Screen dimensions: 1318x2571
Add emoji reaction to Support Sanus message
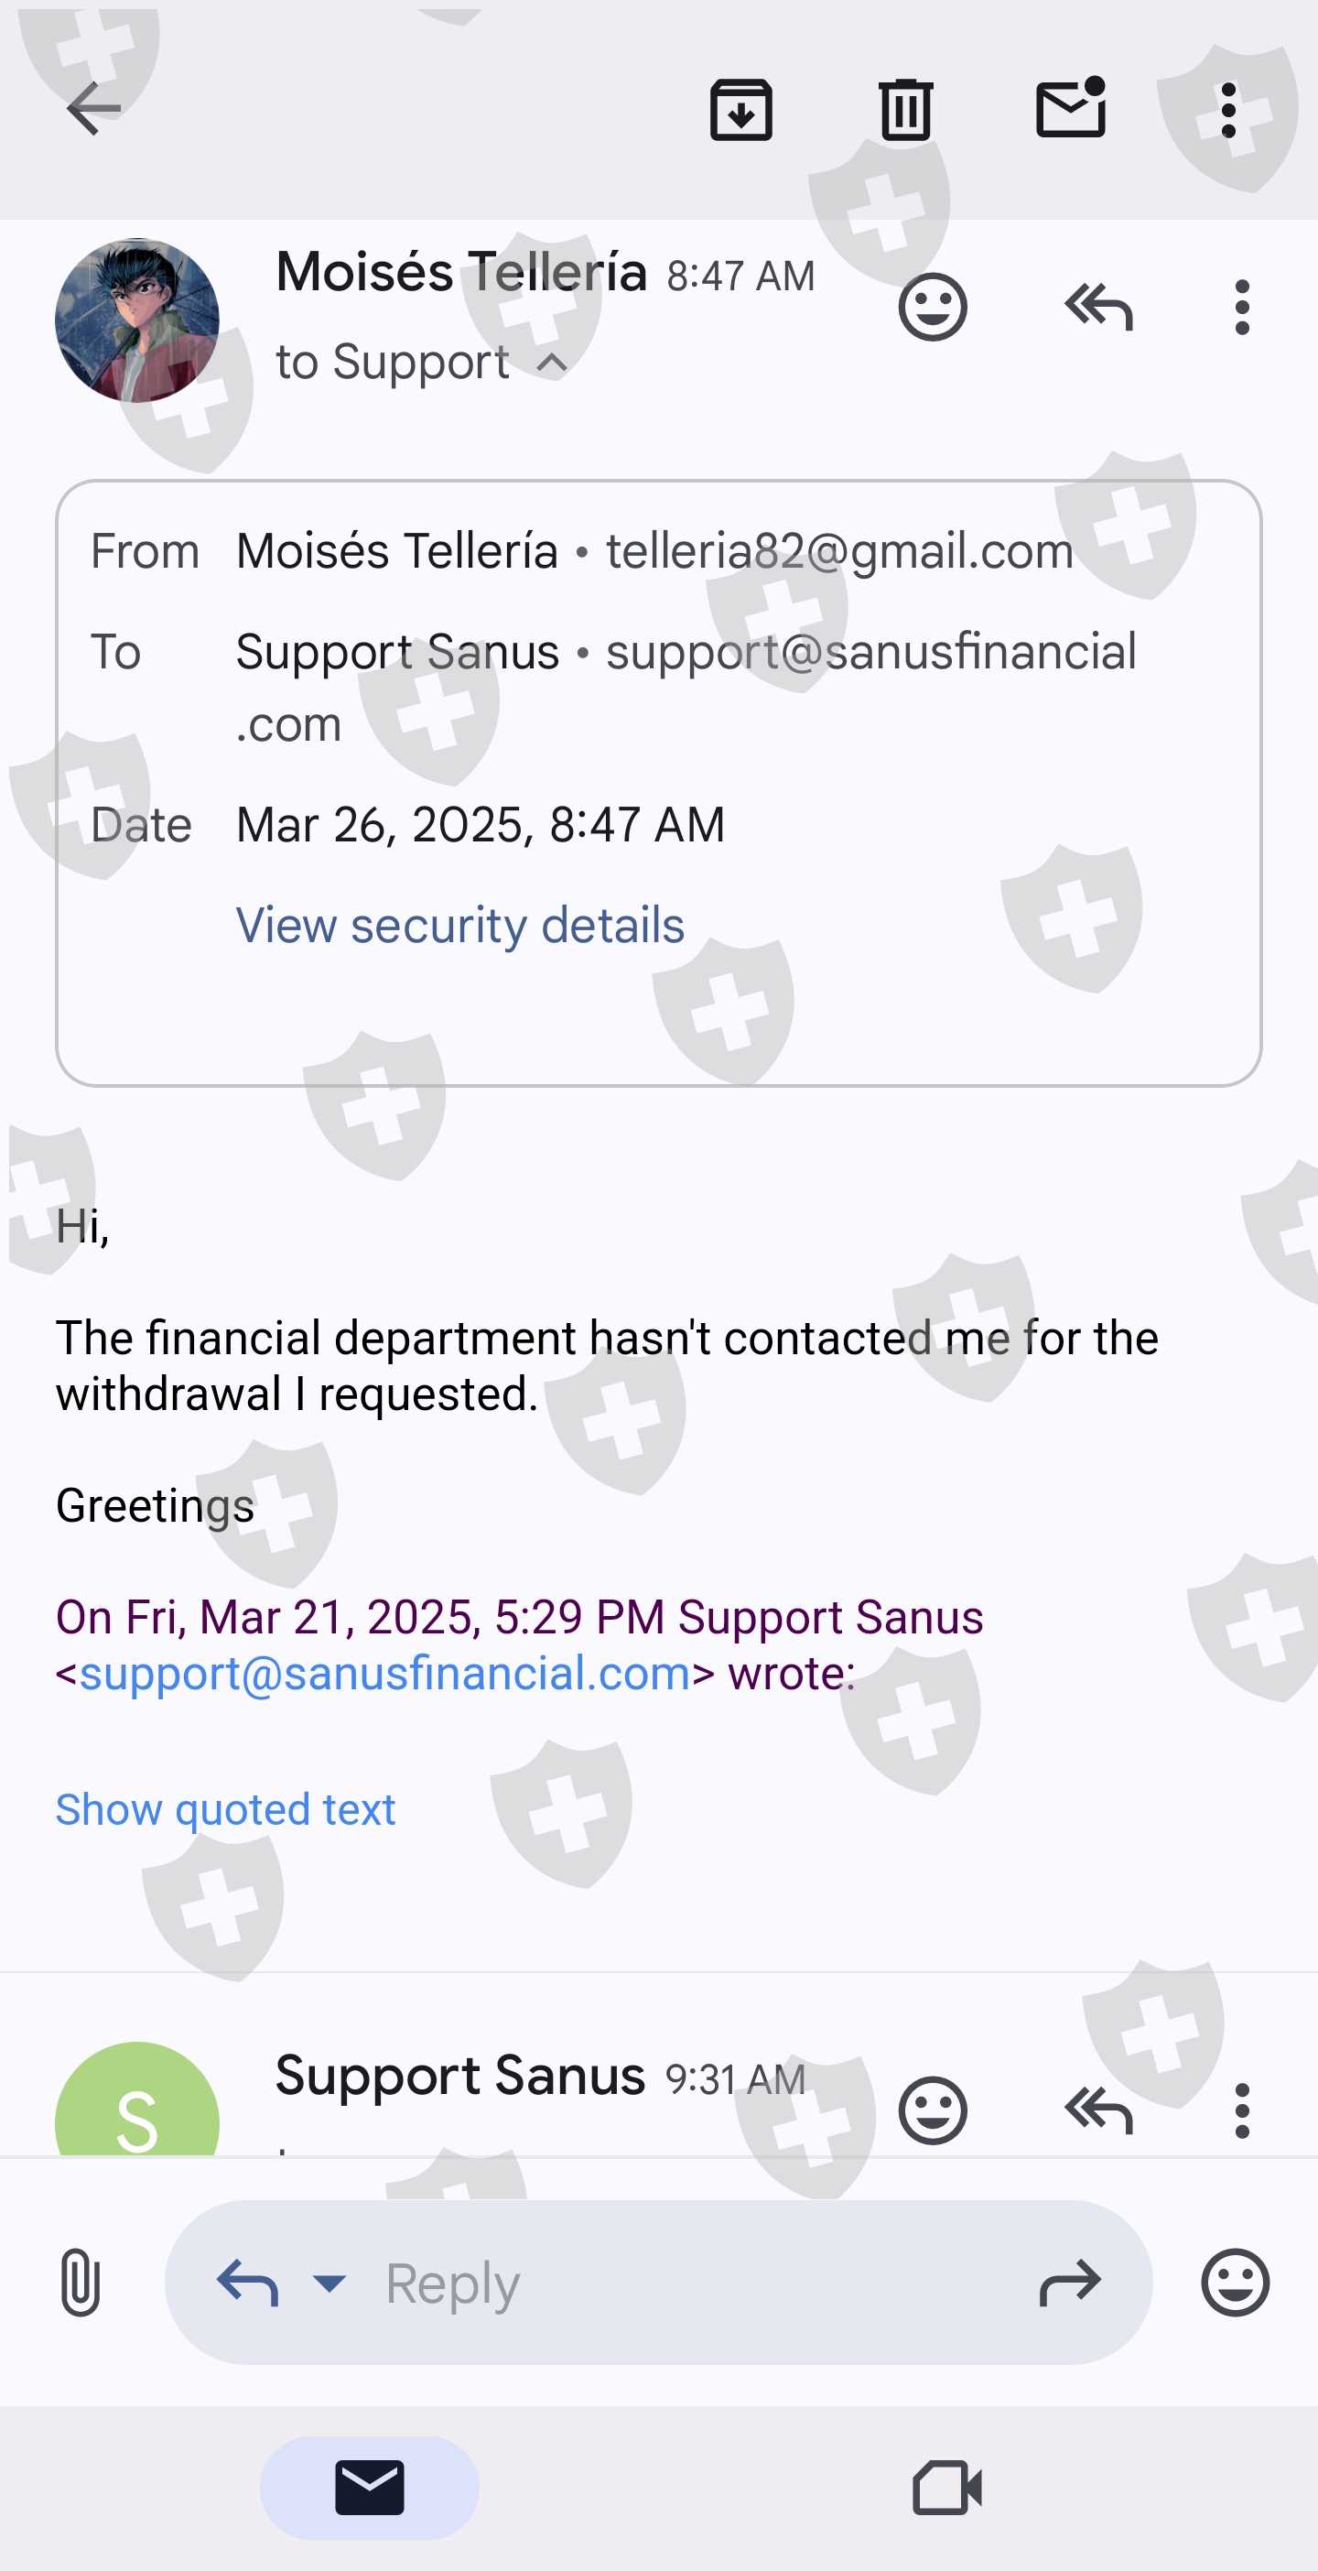[x=932, y=2110]
